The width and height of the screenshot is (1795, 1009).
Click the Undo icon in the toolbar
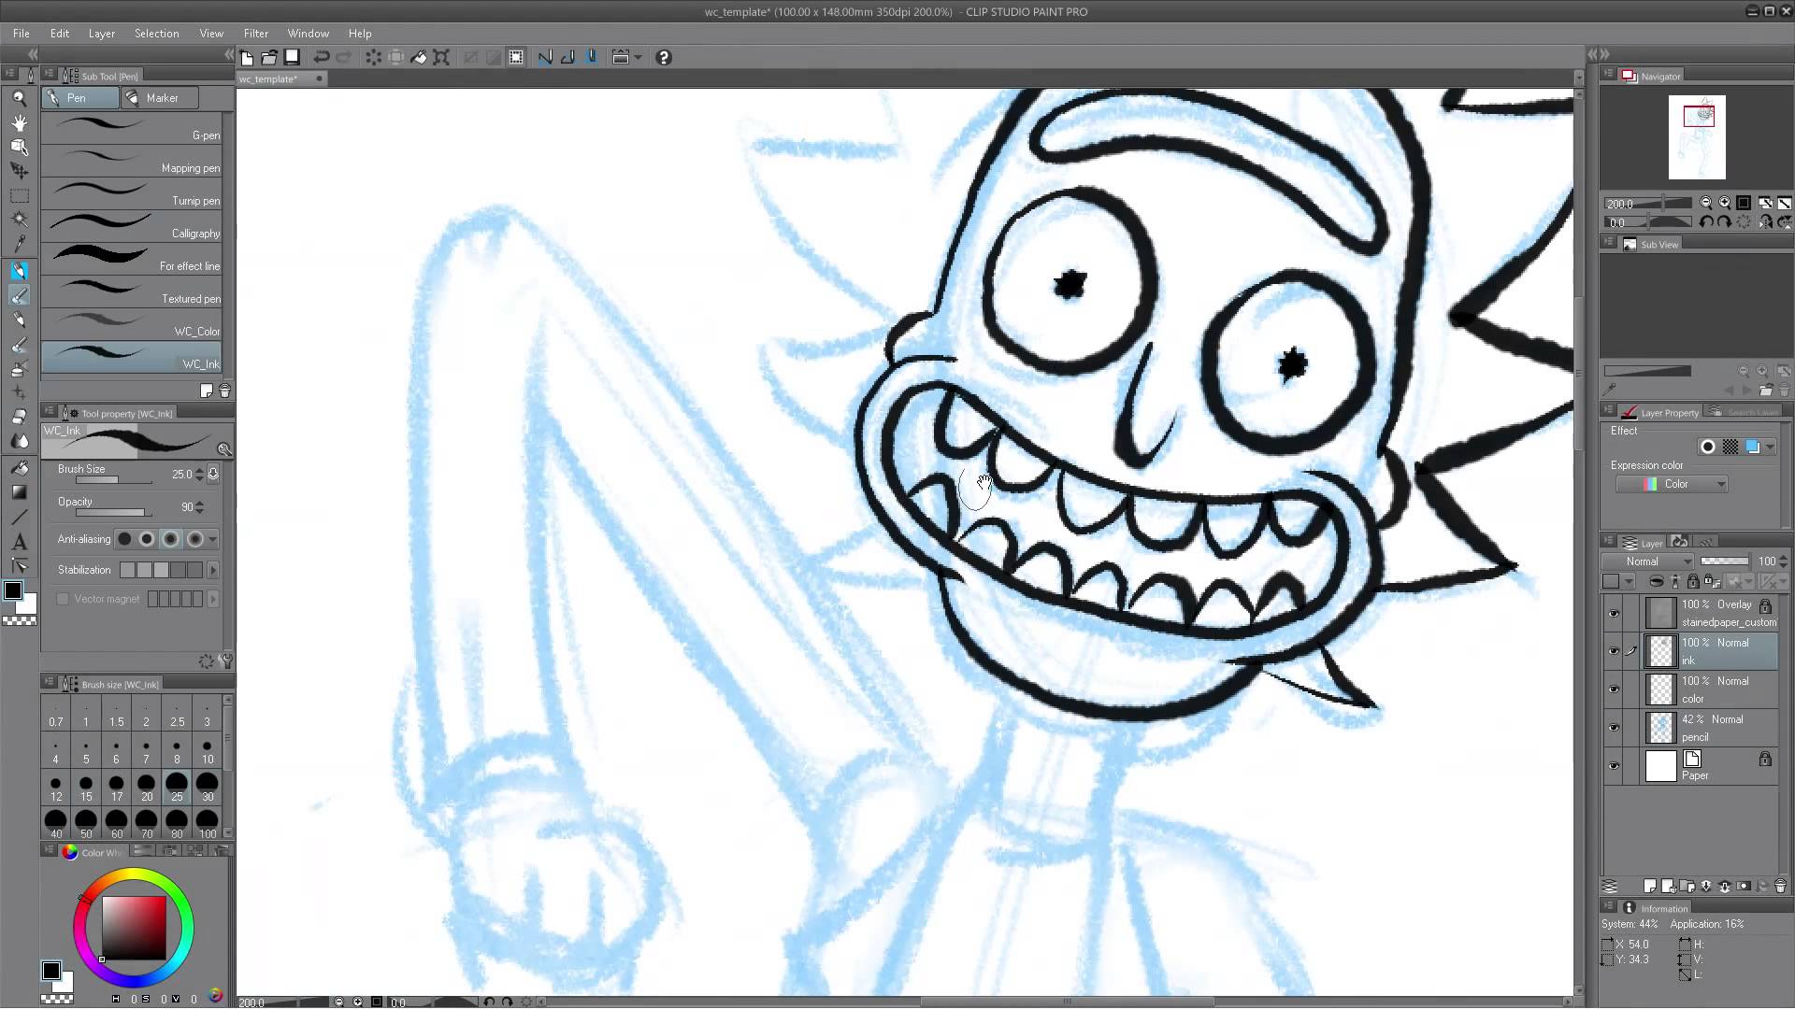pos(322,57)
